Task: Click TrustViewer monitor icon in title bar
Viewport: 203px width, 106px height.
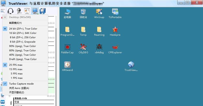Action: (3, 3)
